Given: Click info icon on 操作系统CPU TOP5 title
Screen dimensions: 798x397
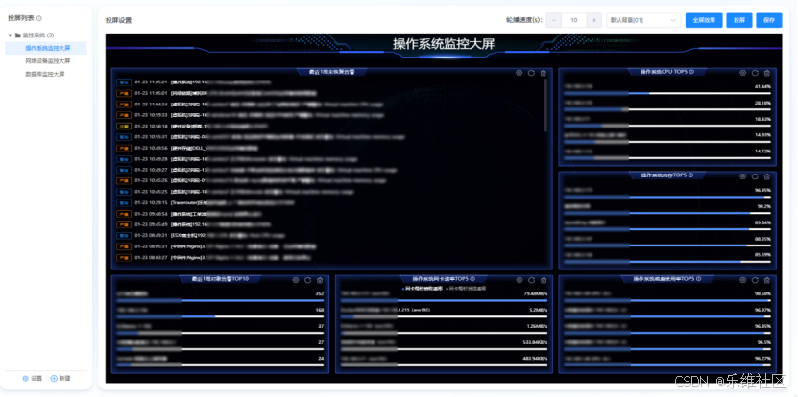Looking at the screenshot, I should (x=691, y=72).
